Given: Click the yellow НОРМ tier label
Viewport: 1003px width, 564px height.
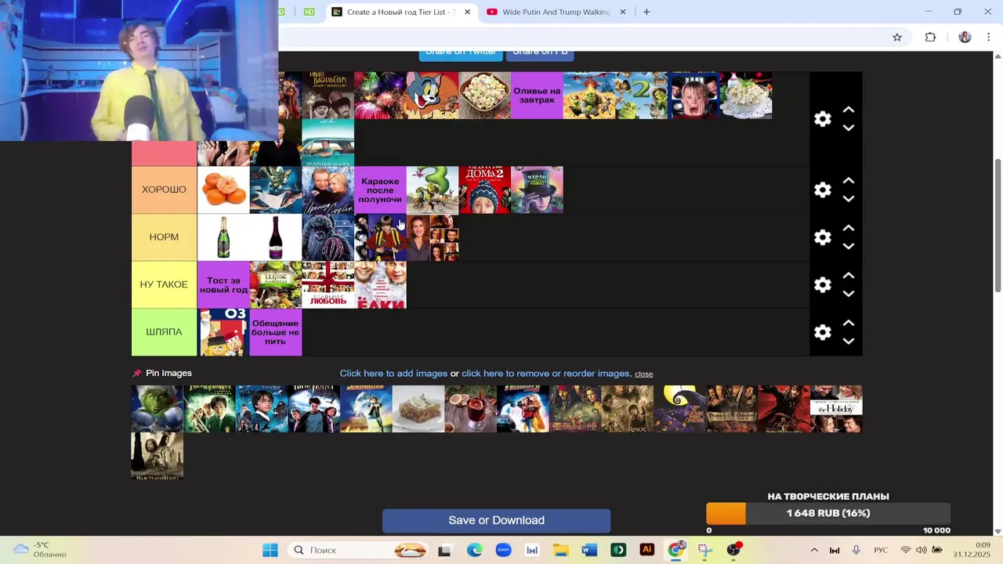Looking at the screenshot, I should (164, 237).
